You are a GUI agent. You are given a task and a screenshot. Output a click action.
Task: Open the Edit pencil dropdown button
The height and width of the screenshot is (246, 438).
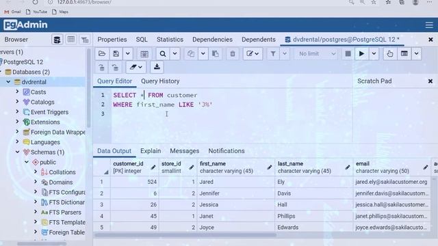[253, 54]
